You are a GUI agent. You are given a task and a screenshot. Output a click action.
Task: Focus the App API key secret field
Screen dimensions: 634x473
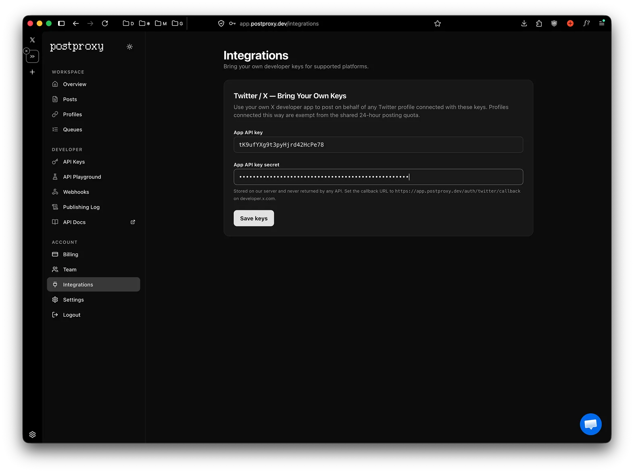(378, 177)
